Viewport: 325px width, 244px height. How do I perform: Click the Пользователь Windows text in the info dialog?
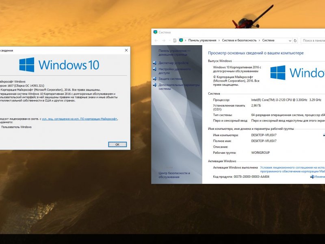[x=16, y=127]
